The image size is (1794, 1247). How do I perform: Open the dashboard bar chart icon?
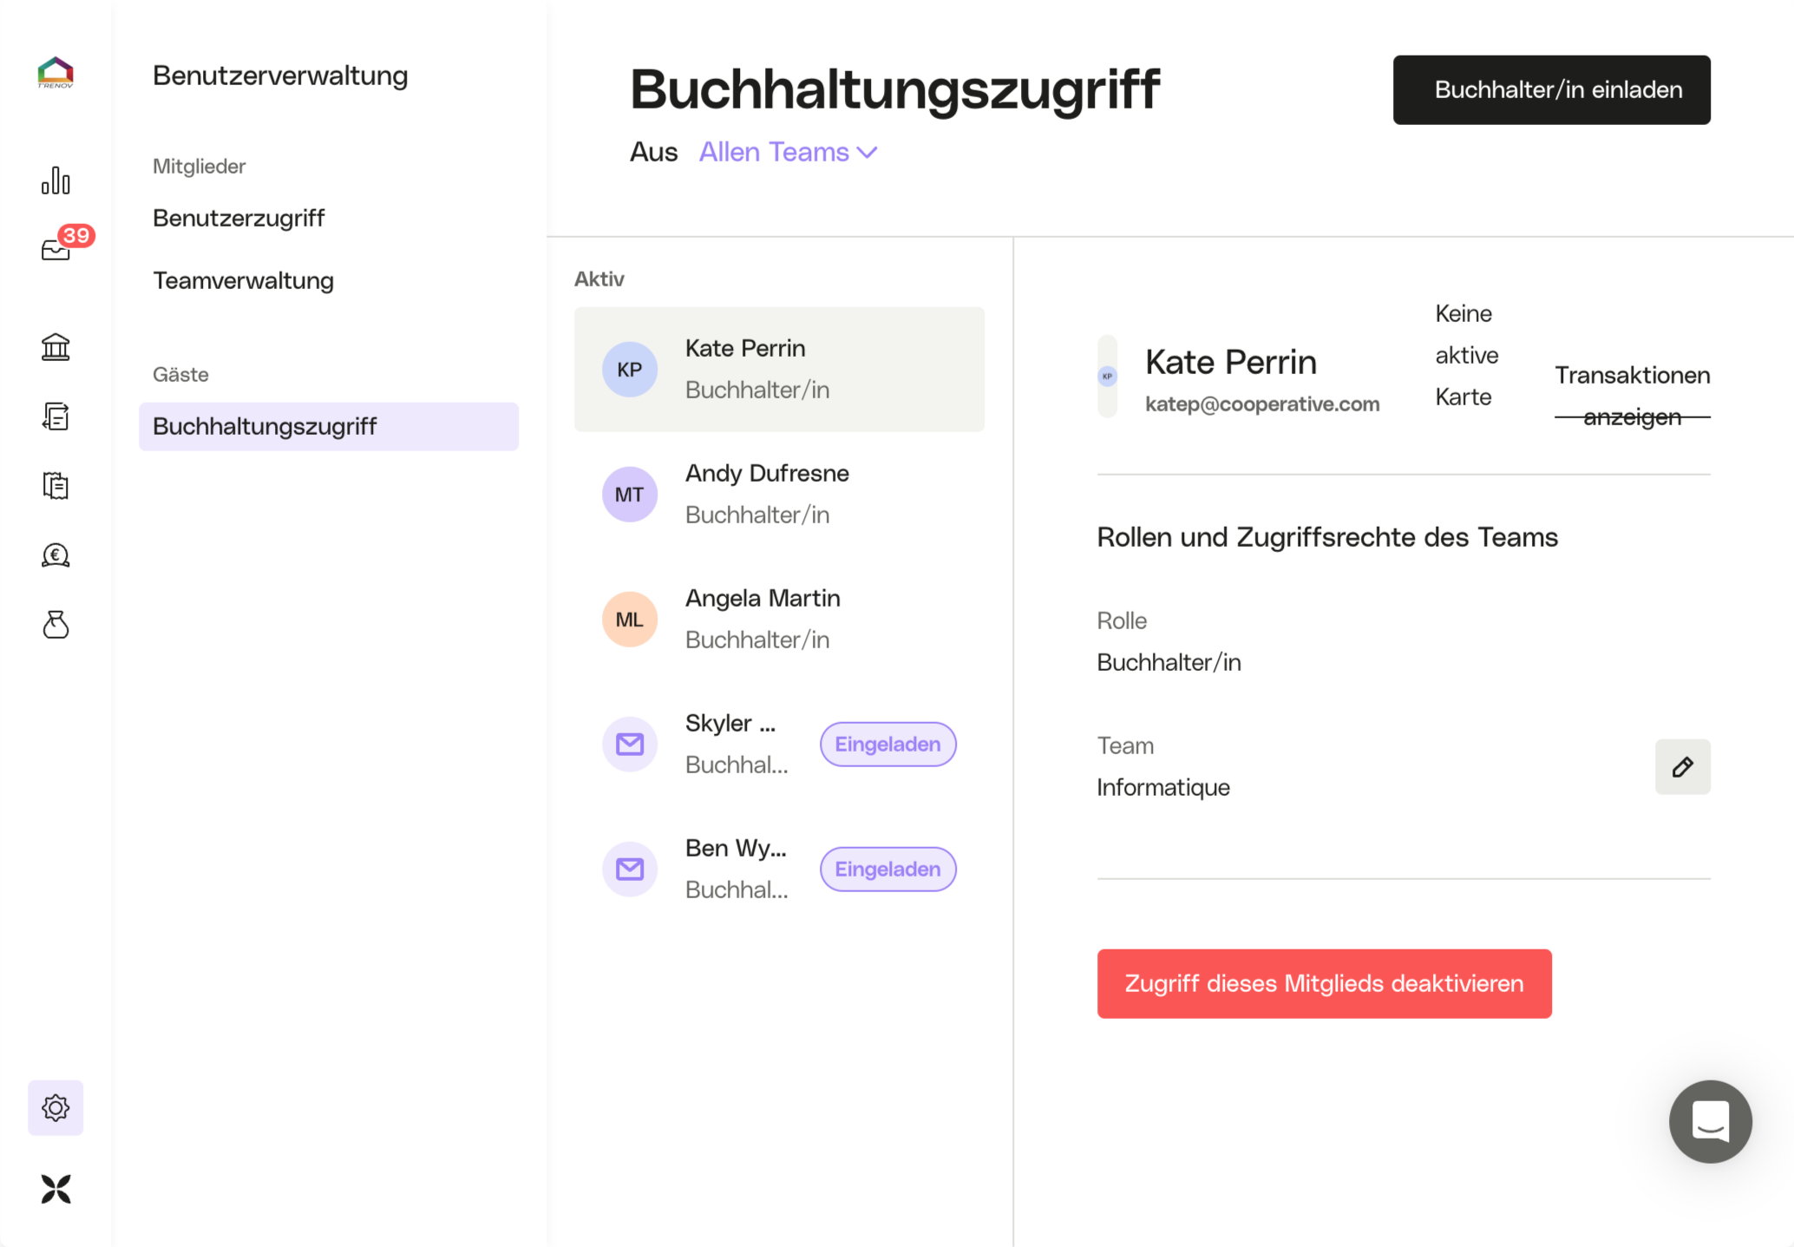[x=56, y=180]
